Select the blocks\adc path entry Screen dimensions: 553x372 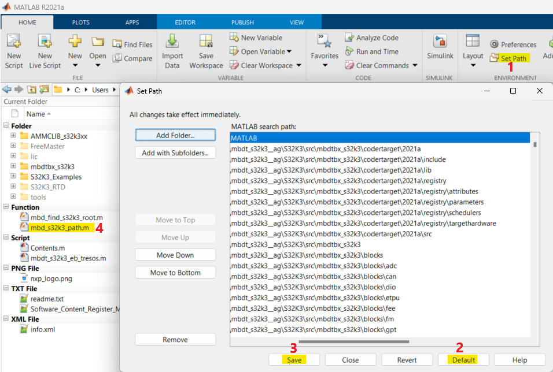pos(380,266)
